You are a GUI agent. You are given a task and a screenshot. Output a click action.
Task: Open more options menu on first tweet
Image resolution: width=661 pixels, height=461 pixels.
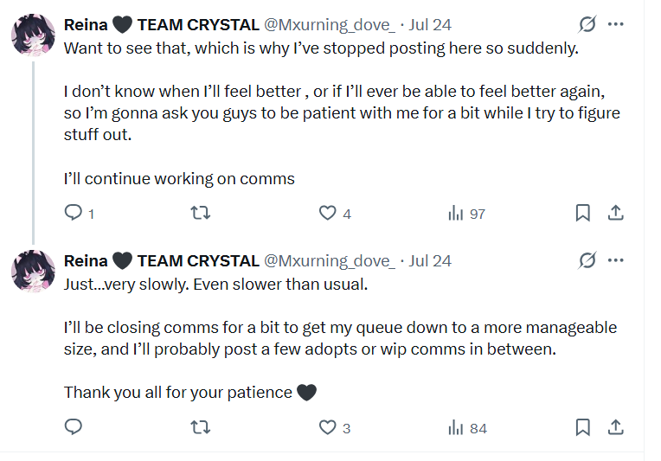pos(616,24)
